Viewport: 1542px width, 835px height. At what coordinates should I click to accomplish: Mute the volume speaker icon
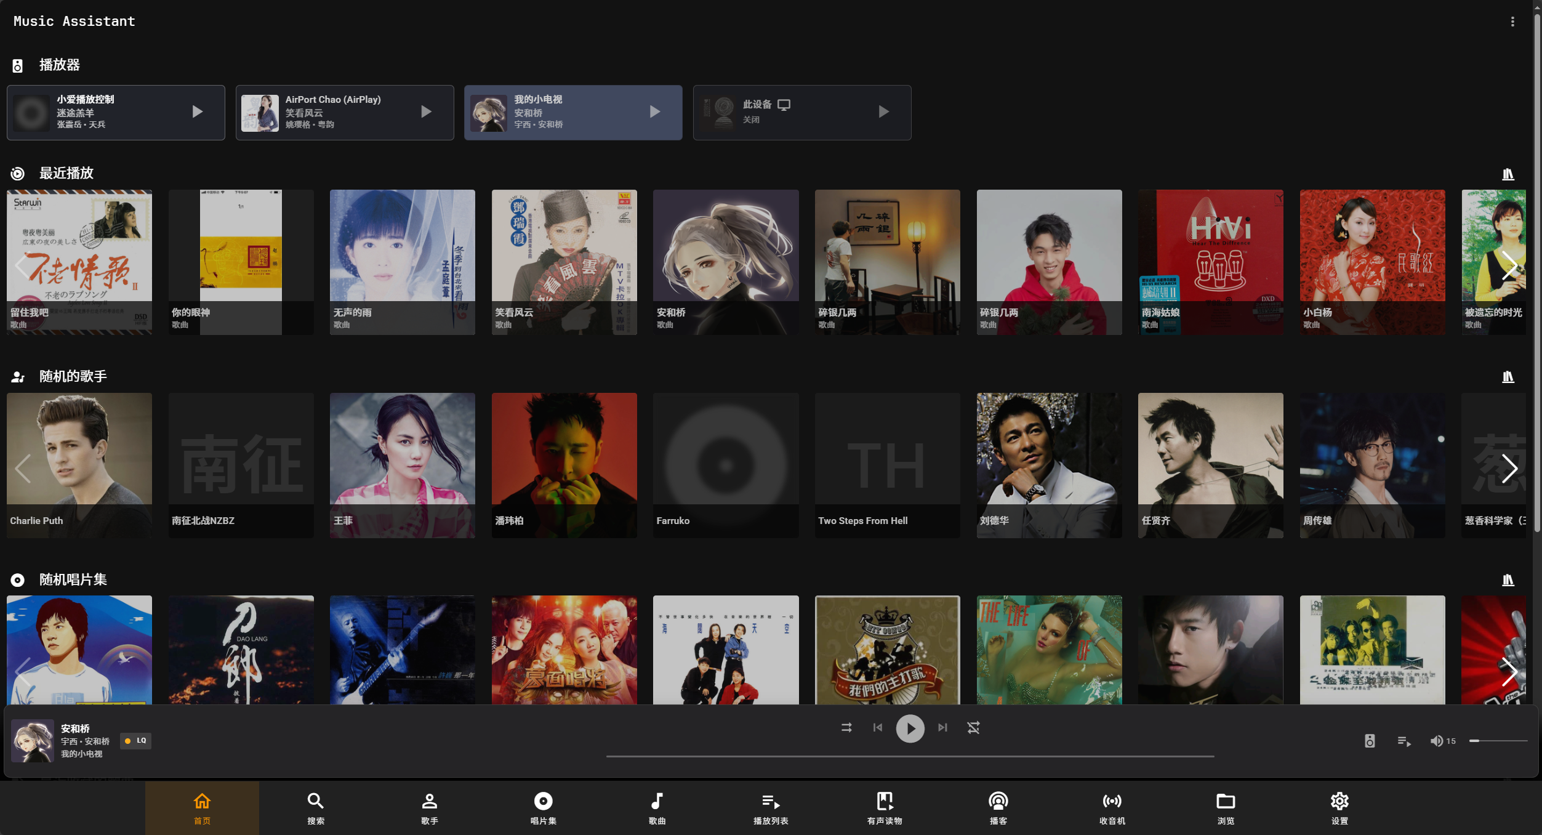tap(1436, 741)
